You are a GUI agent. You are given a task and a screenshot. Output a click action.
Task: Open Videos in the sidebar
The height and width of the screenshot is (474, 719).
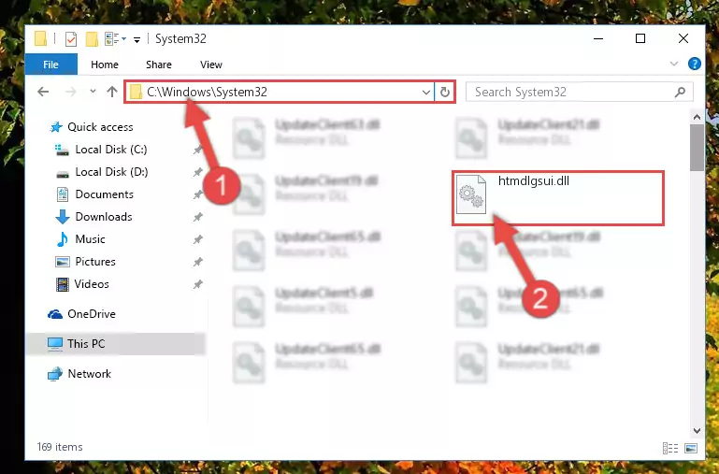tap(82, 284)
